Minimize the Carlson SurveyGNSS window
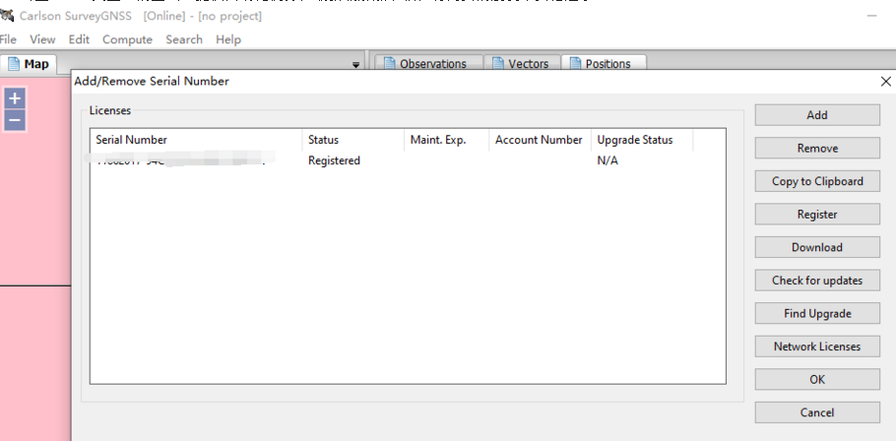Viewport: 896px width, 441px height. tap(872, 16)
